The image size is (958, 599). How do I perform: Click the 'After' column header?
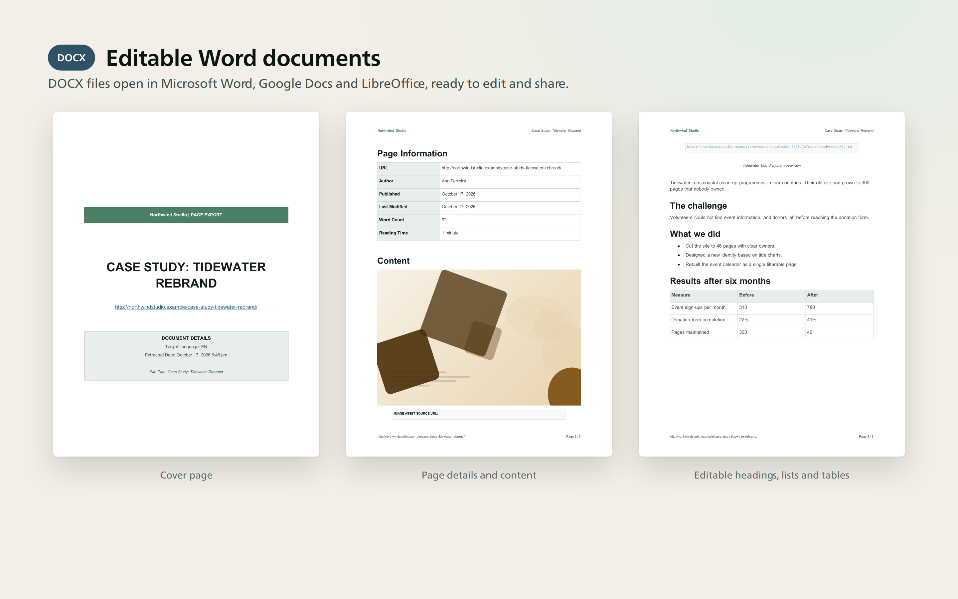tap(812, 295)
